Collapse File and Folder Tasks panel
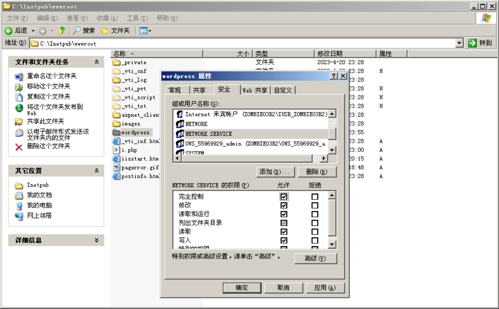 [96, 62]
